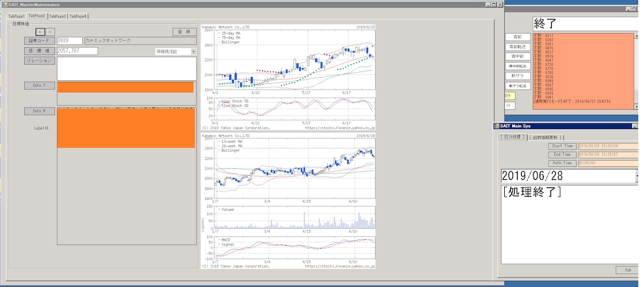Click the リレーション button
Viewport: 640px width, 287px height.
click(x=39, y=60)
